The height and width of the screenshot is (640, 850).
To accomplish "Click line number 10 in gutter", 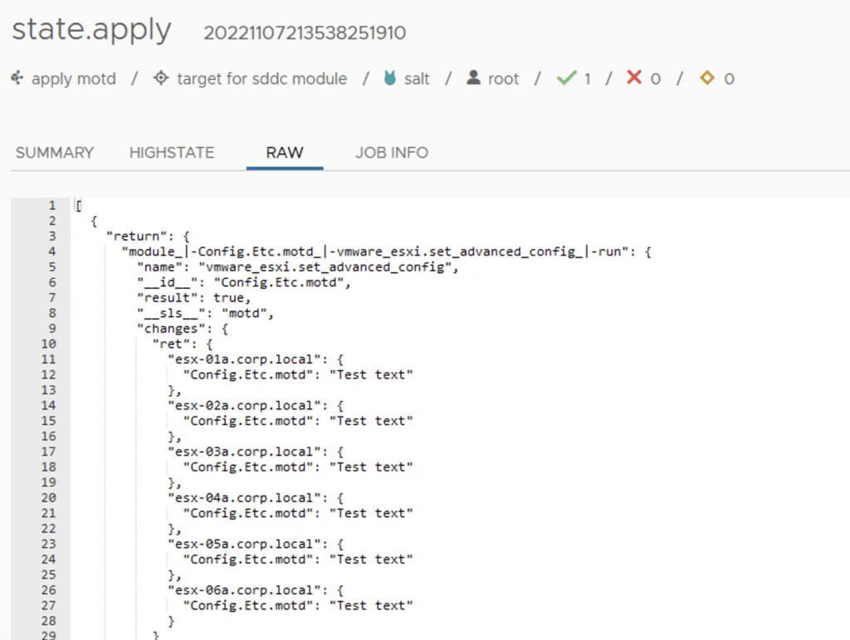I will [49, 344].
